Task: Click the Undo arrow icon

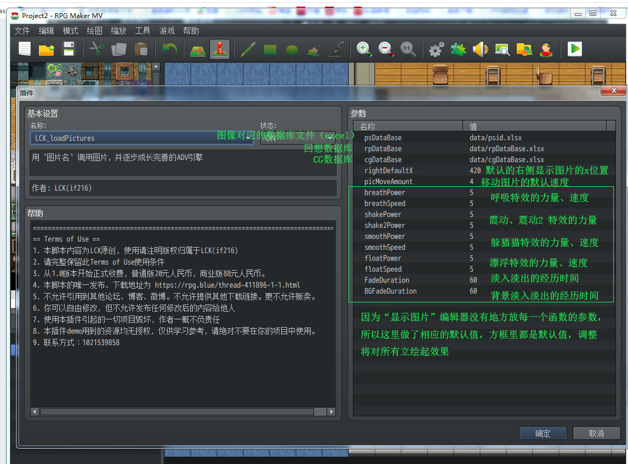Action: (x=169, y=49)
